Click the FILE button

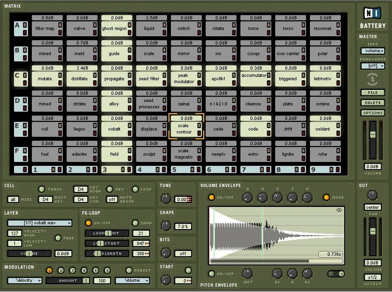point(373,93)
